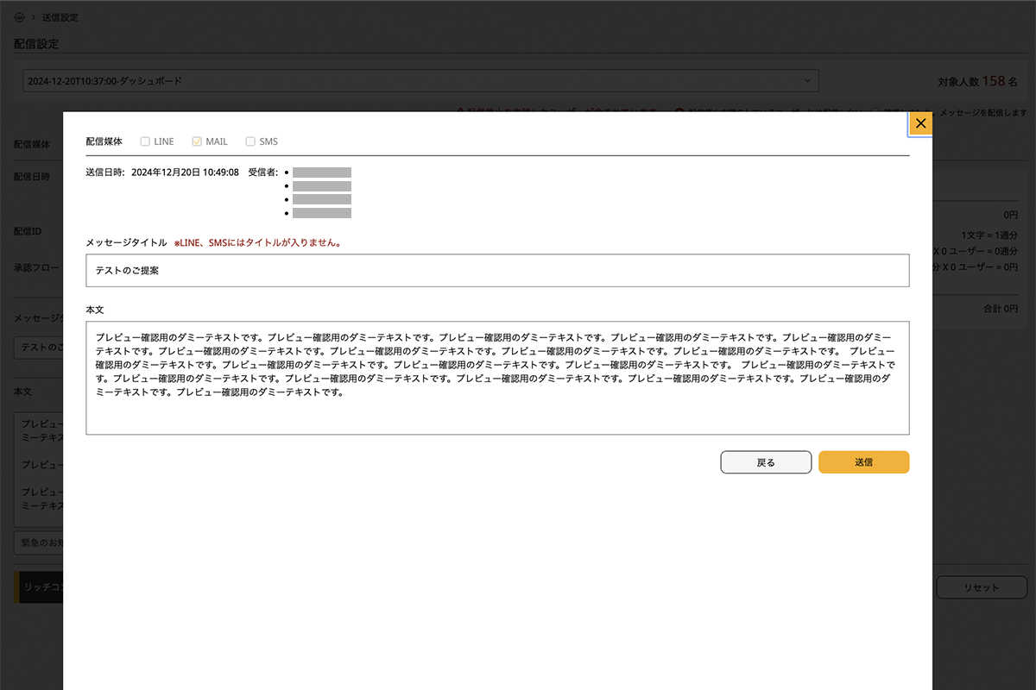Click inside the 本文 preview text area
The width and height of the screenshot is (1036, 690).
pyautogui.click(x=497, y=378)
